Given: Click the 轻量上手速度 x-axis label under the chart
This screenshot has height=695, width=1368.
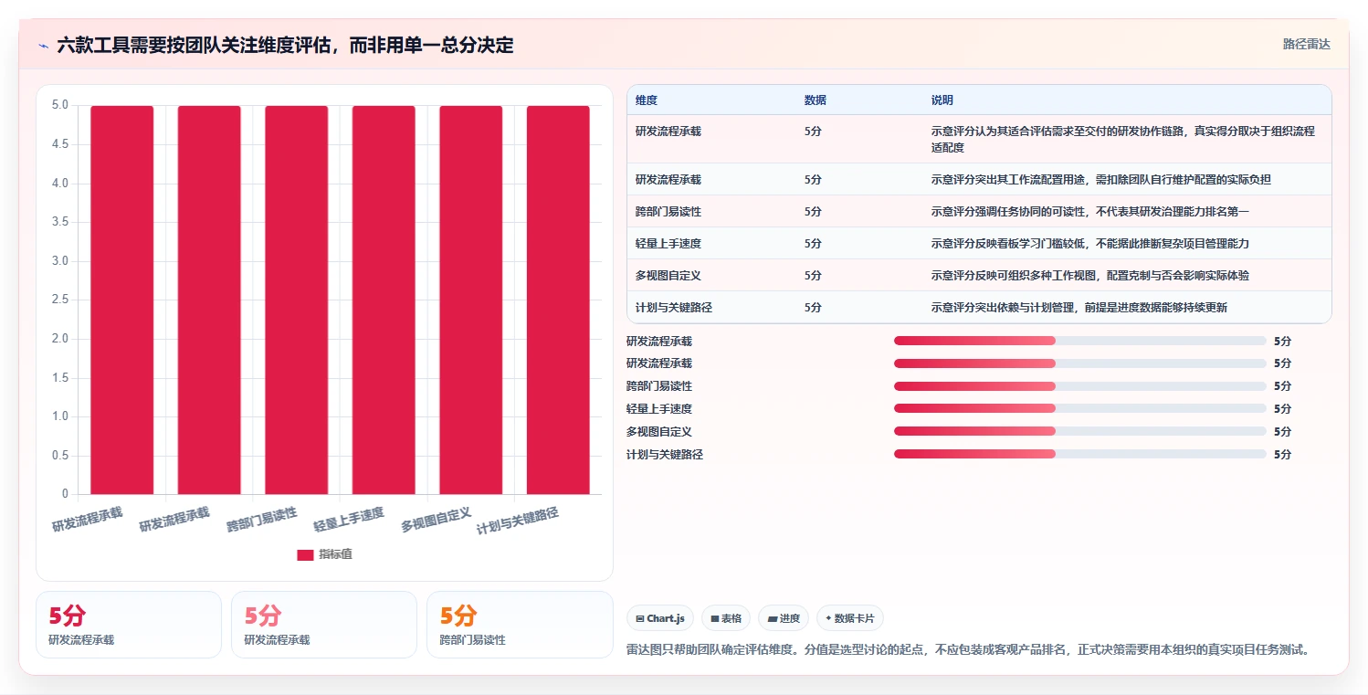Looking at the screenshot, I should pos(349,520).
